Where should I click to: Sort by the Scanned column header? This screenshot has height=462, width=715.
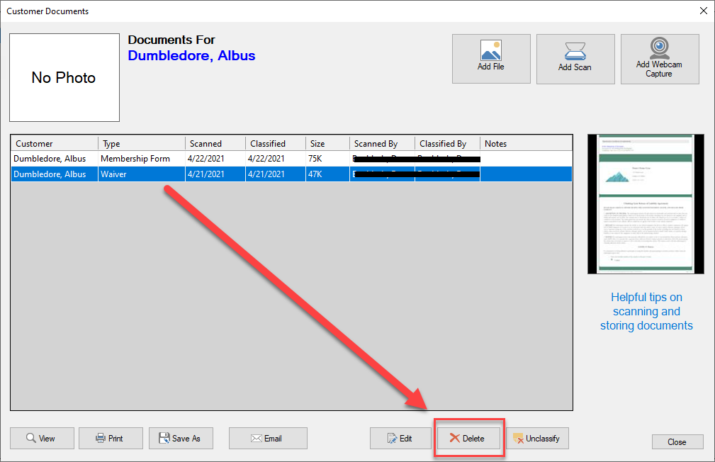pos(215,144)
